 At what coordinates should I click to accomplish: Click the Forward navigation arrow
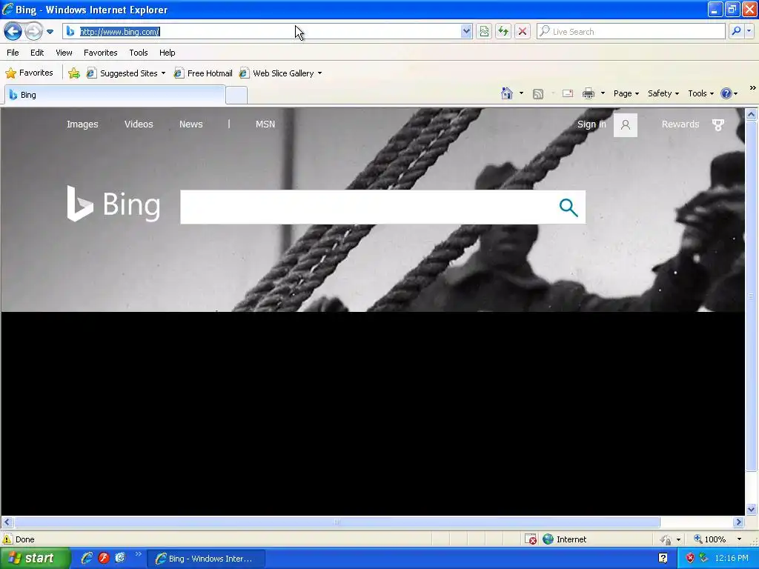33,32
